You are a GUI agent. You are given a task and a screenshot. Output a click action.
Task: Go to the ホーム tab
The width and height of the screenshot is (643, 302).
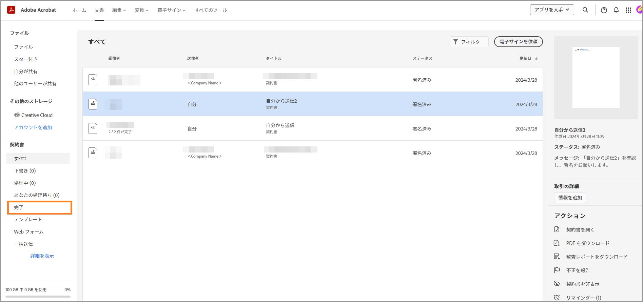[79, 10]
